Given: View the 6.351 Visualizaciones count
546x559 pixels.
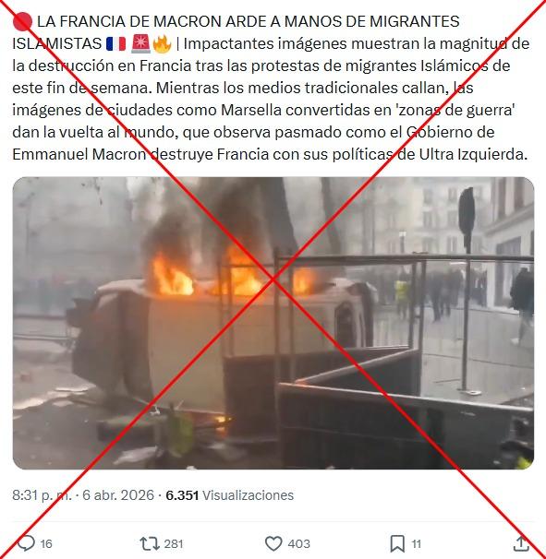Looking at the screenshot, I should coord(230,495).
